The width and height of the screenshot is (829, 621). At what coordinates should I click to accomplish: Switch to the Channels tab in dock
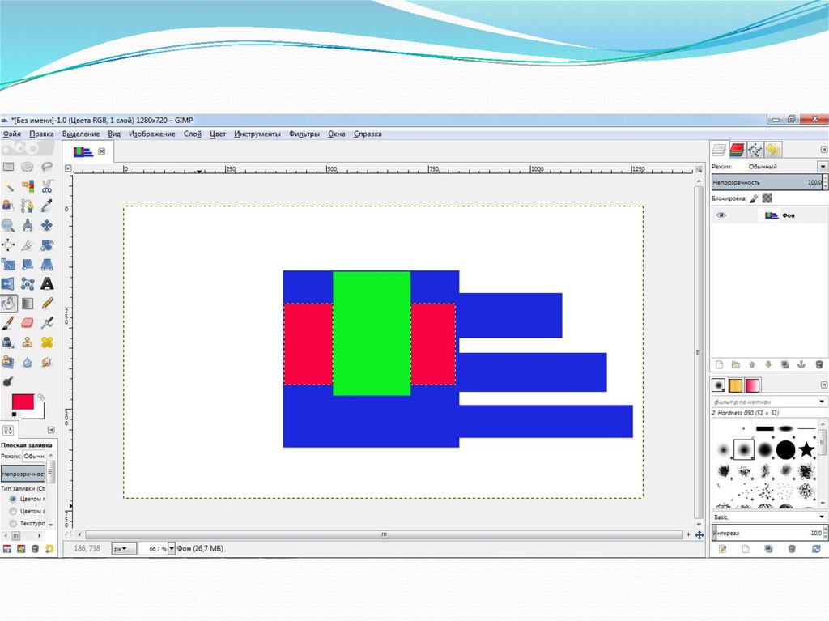click(737, 151)
